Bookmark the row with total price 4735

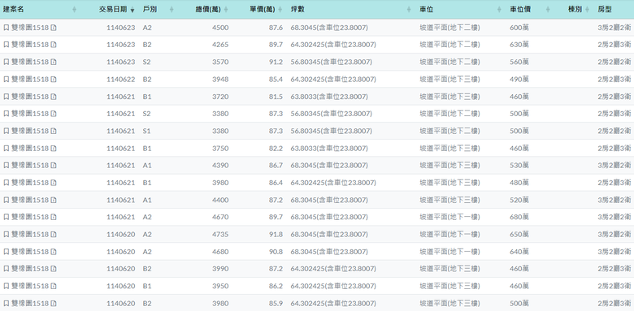pos(6,234)
